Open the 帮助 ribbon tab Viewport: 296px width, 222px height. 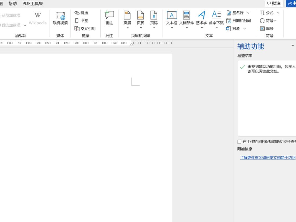point(12,4)
